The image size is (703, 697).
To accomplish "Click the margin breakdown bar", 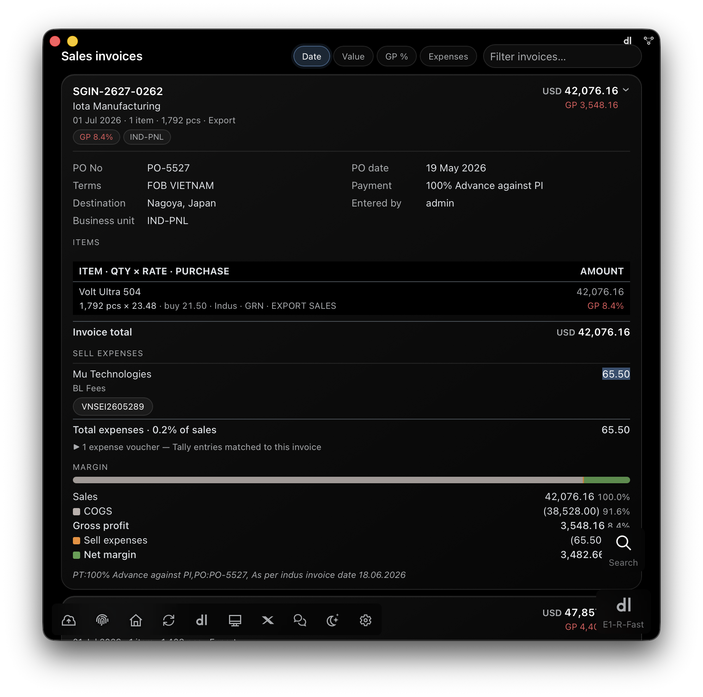I will (x=351, y=480).
